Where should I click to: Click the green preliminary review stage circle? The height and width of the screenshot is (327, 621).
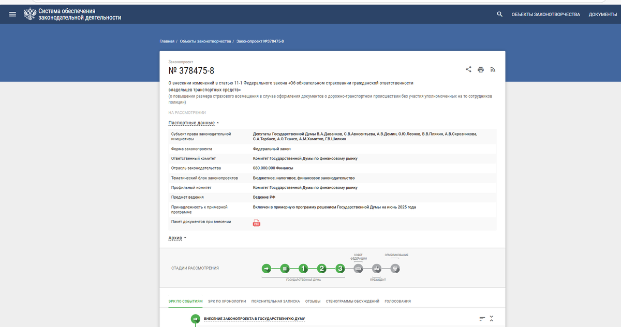(x=285, y=269)
